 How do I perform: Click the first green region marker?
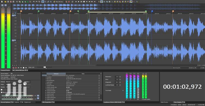[x=39, y=11]
